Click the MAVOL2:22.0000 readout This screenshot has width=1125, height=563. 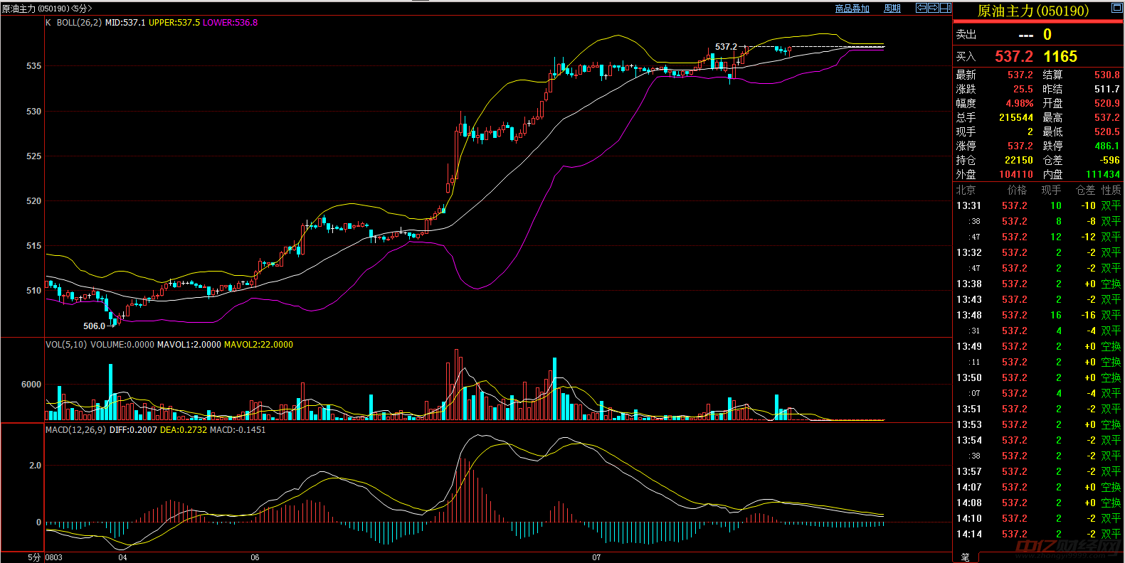tap(258, 345)
